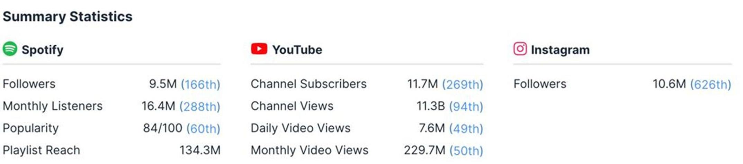Click the YouTube logo icon
The height and width of the screenshot is (164, 743).
259,49
